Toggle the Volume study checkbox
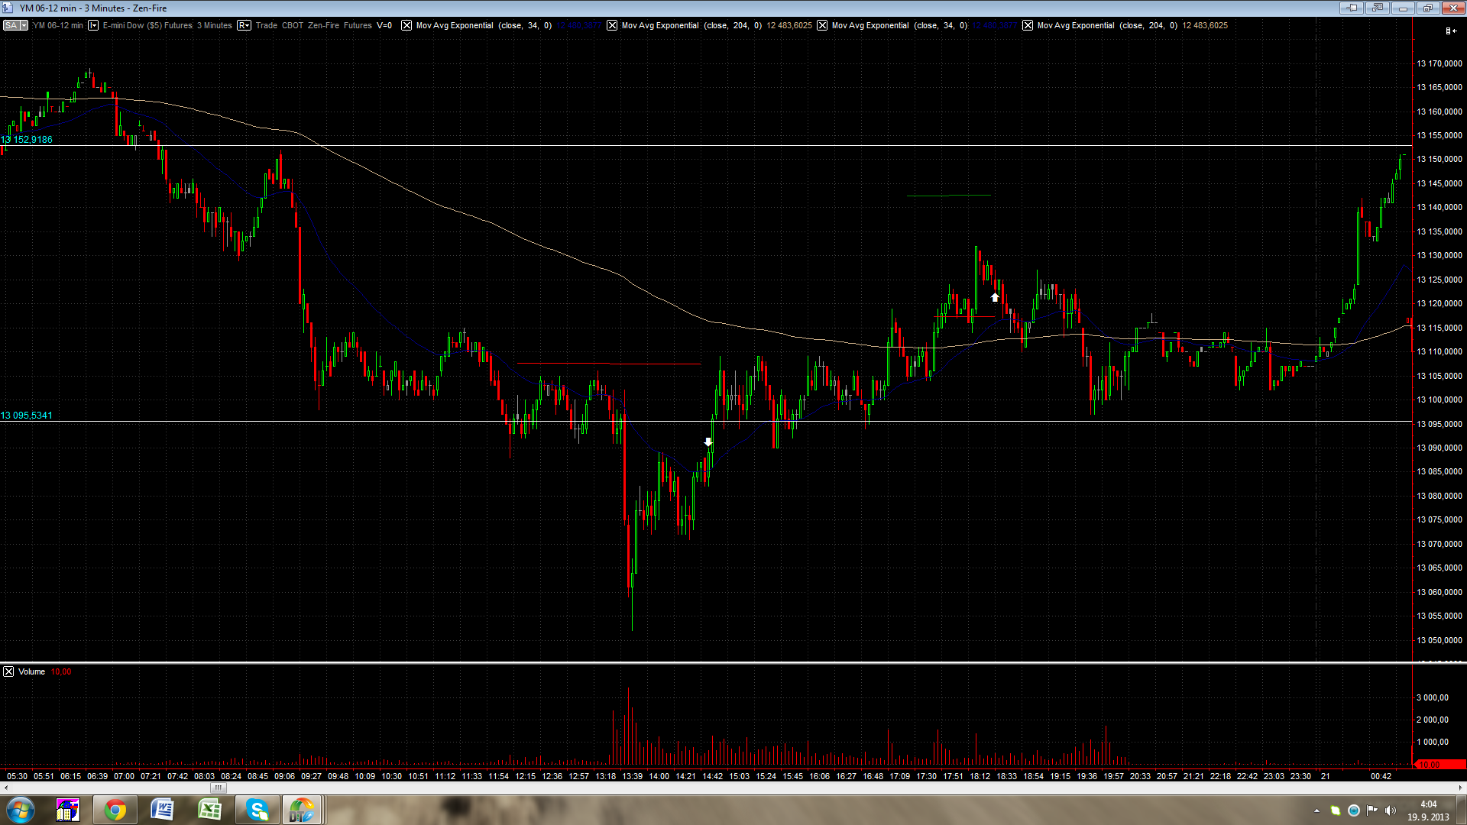The image size is (1467, 825). (8, 671)
